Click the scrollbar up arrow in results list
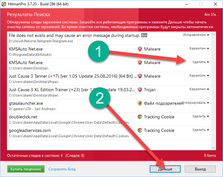Screen dimensions: 223x177 coord(213,34)
